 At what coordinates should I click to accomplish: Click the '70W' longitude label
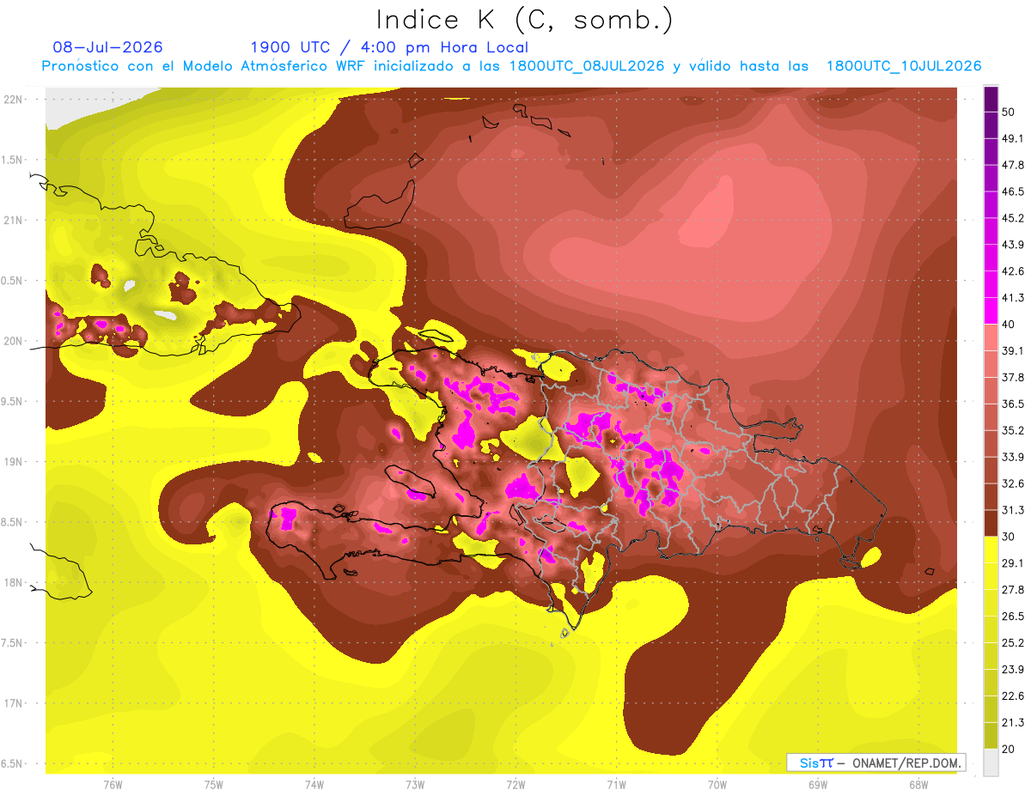pyautogui.click(x=717, y=785)
